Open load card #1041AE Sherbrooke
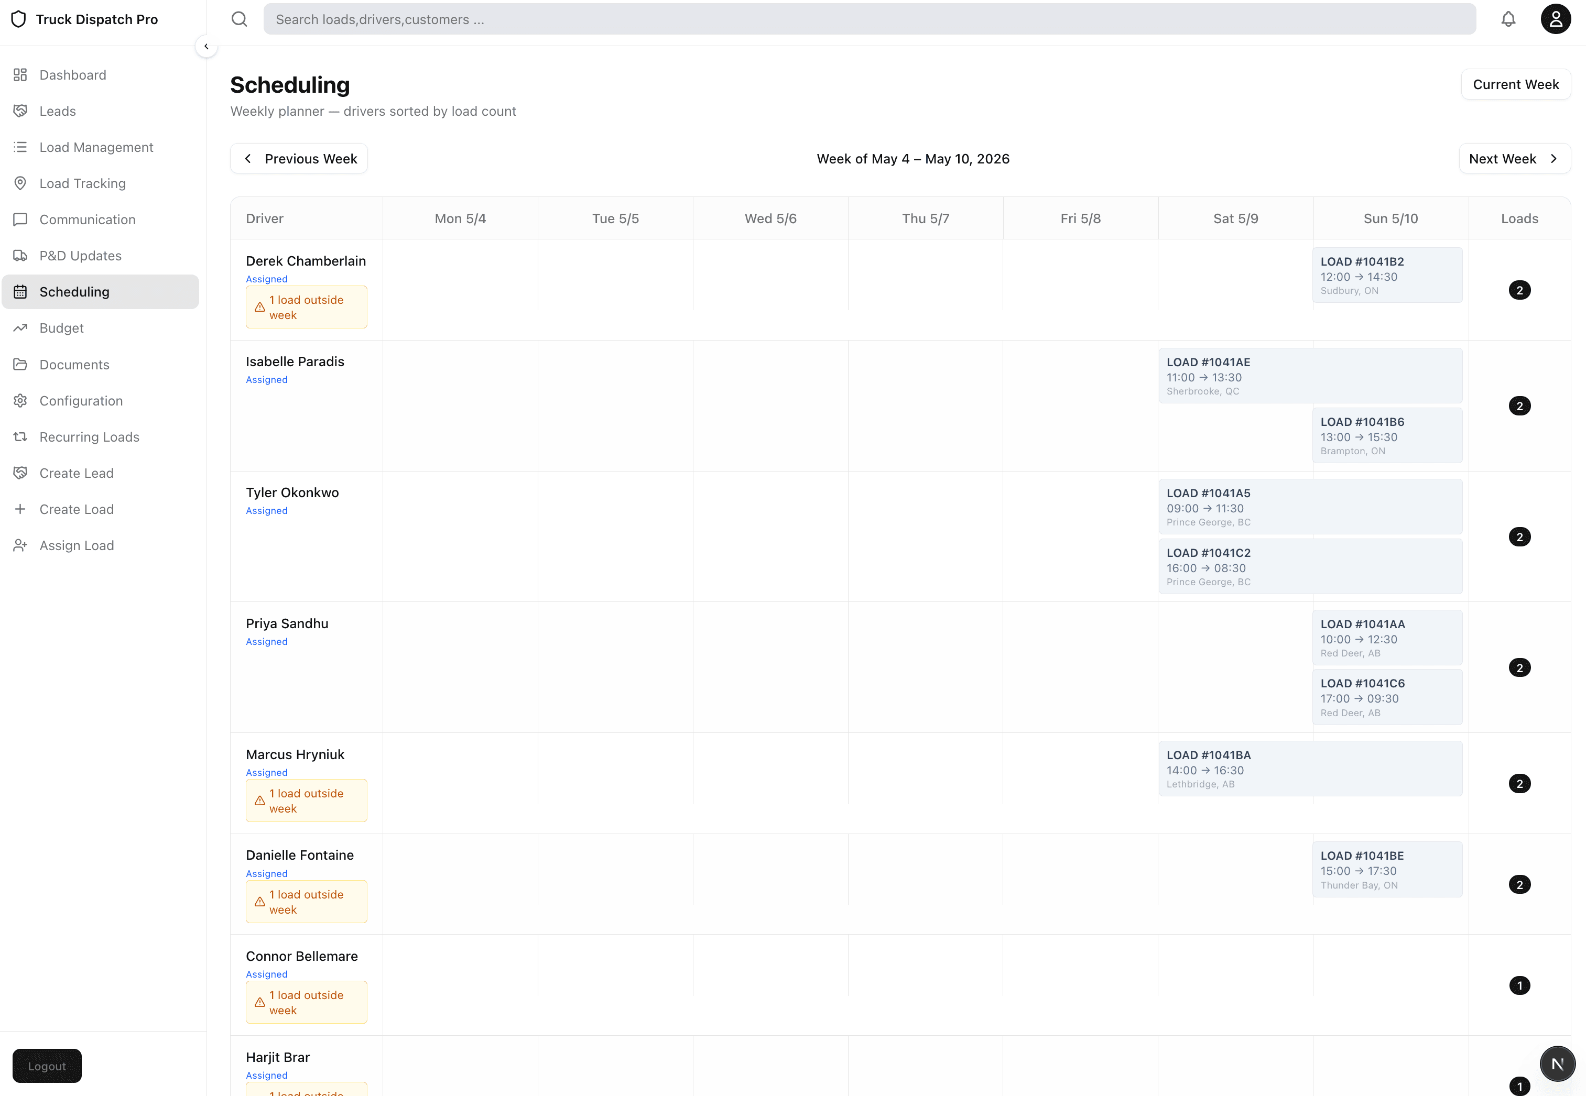1586x1096 pixels. (x=1310, y=376)
